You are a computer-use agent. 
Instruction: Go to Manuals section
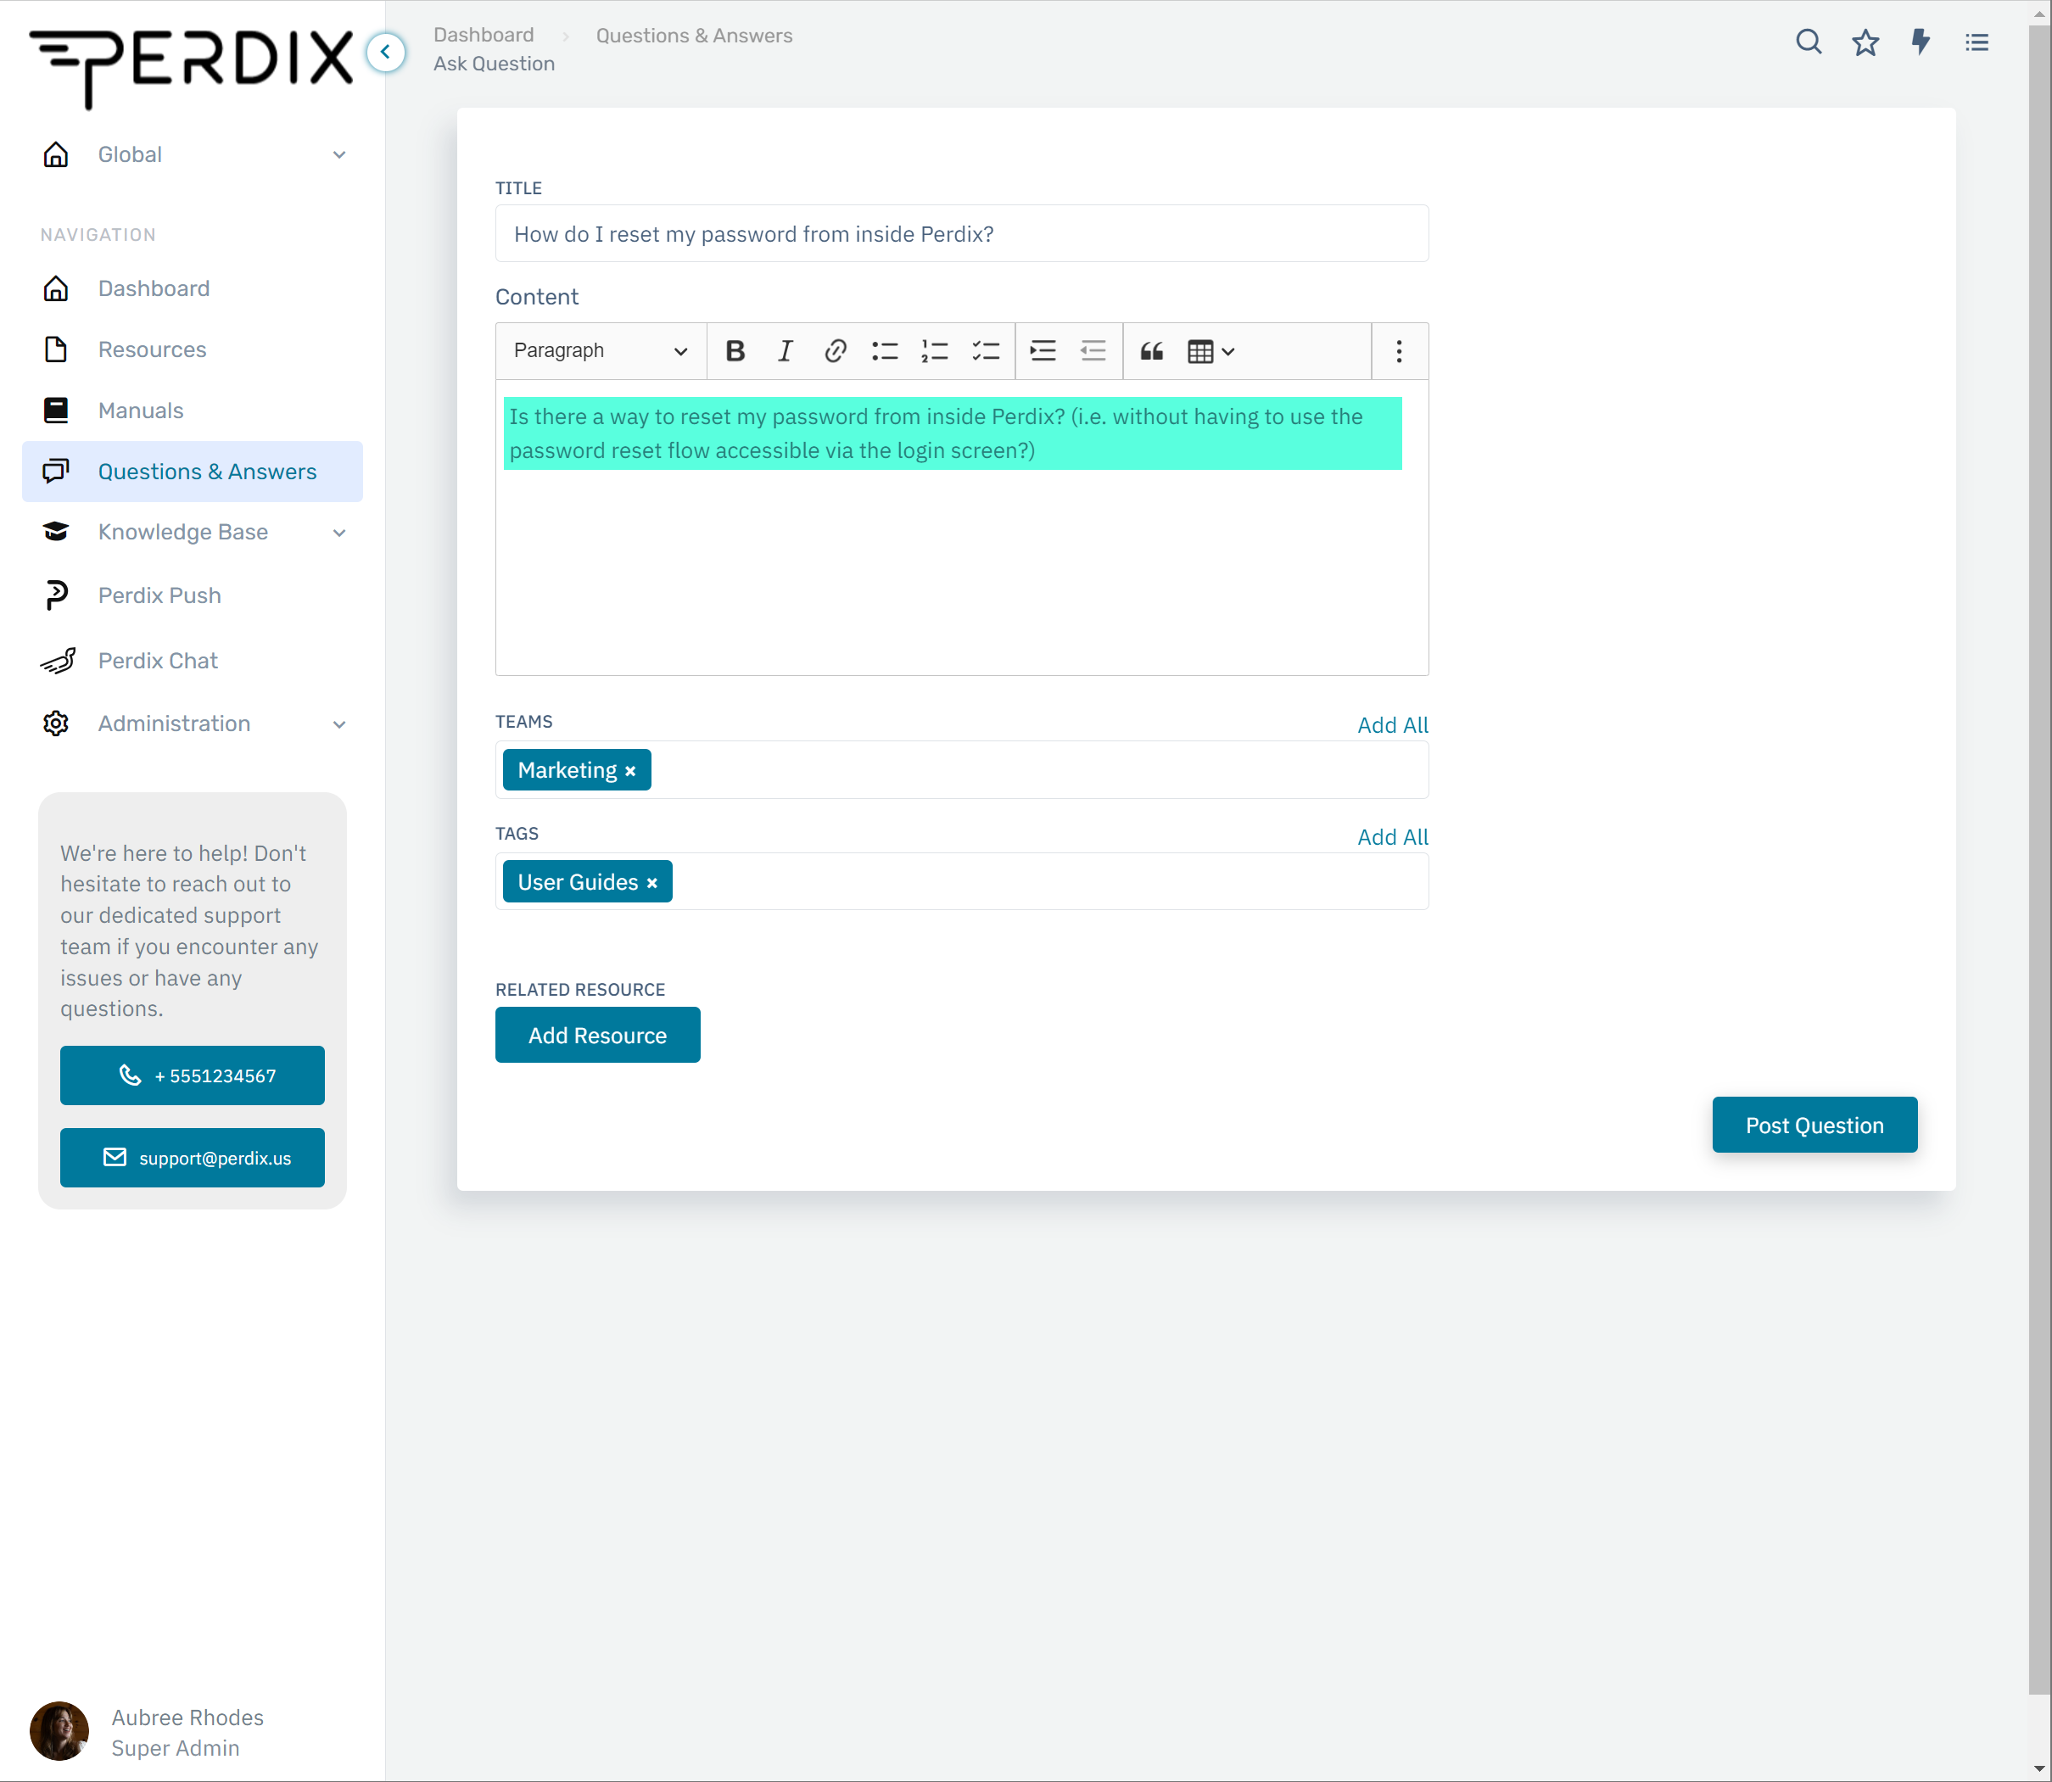tap(193, 411)
